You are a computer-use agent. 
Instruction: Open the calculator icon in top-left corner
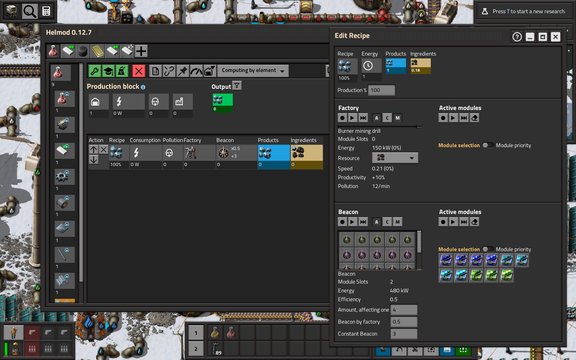46,11
